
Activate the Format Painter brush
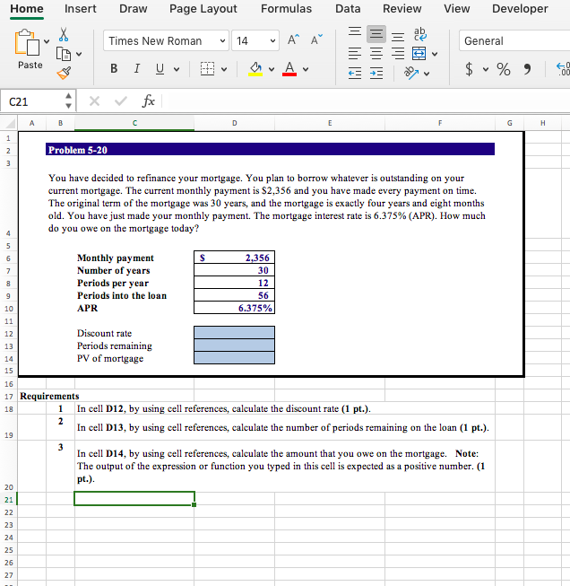point(64,73)
